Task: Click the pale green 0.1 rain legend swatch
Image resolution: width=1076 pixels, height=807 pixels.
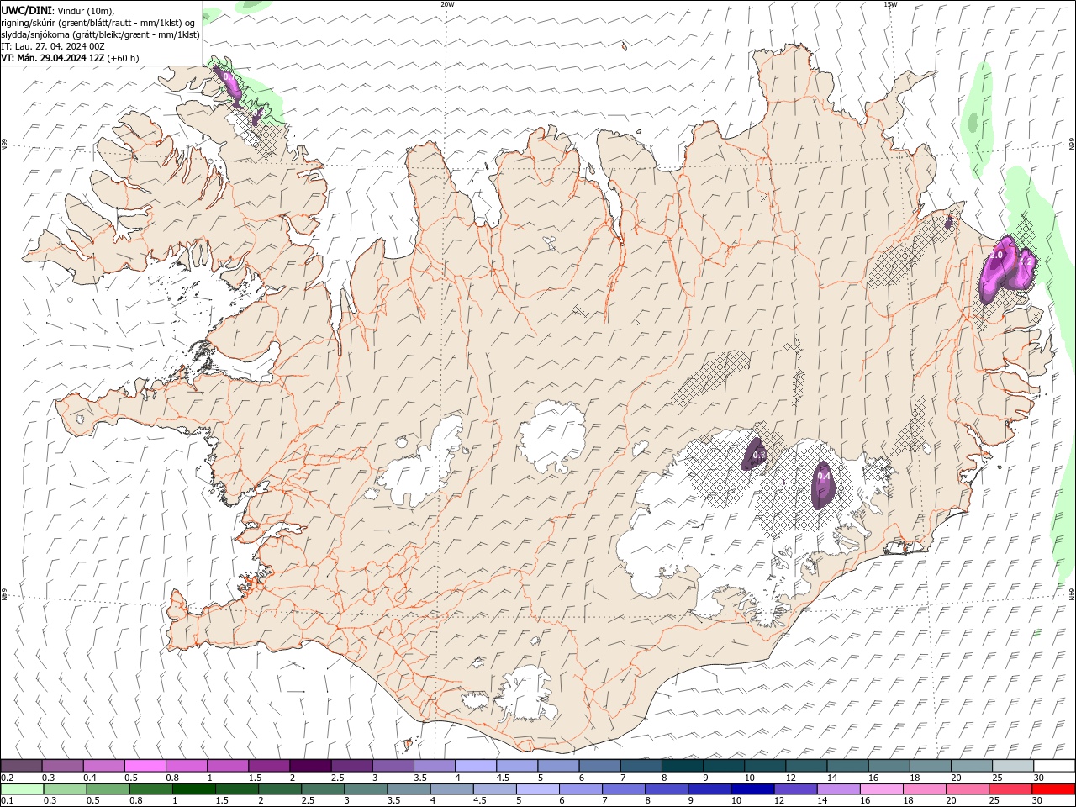Action: 23,789
